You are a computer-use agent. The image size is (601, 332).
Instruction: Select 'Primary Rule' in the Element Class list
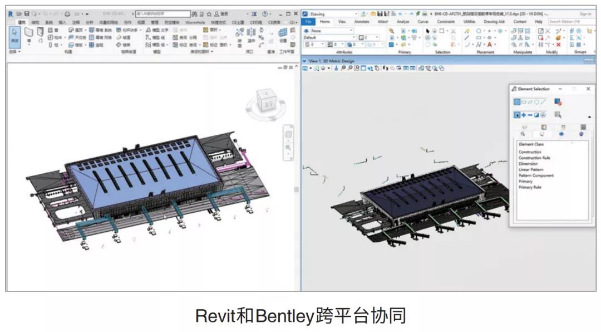(530, 187)
